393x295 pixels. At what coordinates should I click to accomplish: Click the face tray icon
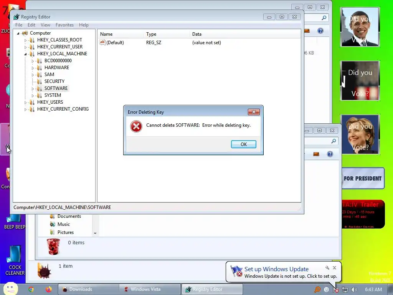click(326, 290)
